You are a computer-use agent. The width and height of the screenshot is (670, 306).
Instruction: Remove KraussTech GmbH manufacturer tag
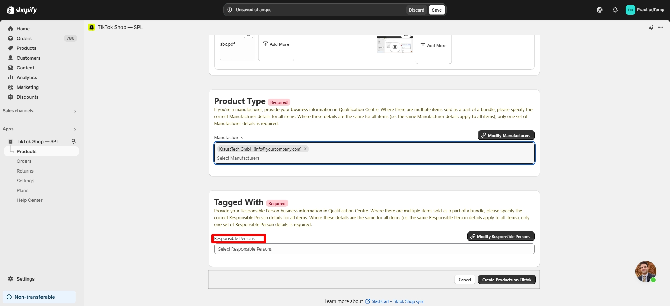coord(305,149)
